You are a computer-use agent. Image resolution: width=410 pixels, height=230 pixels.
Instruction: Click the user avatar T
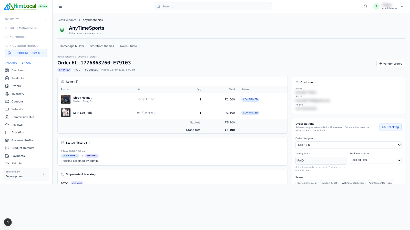(x=376, y=6)
